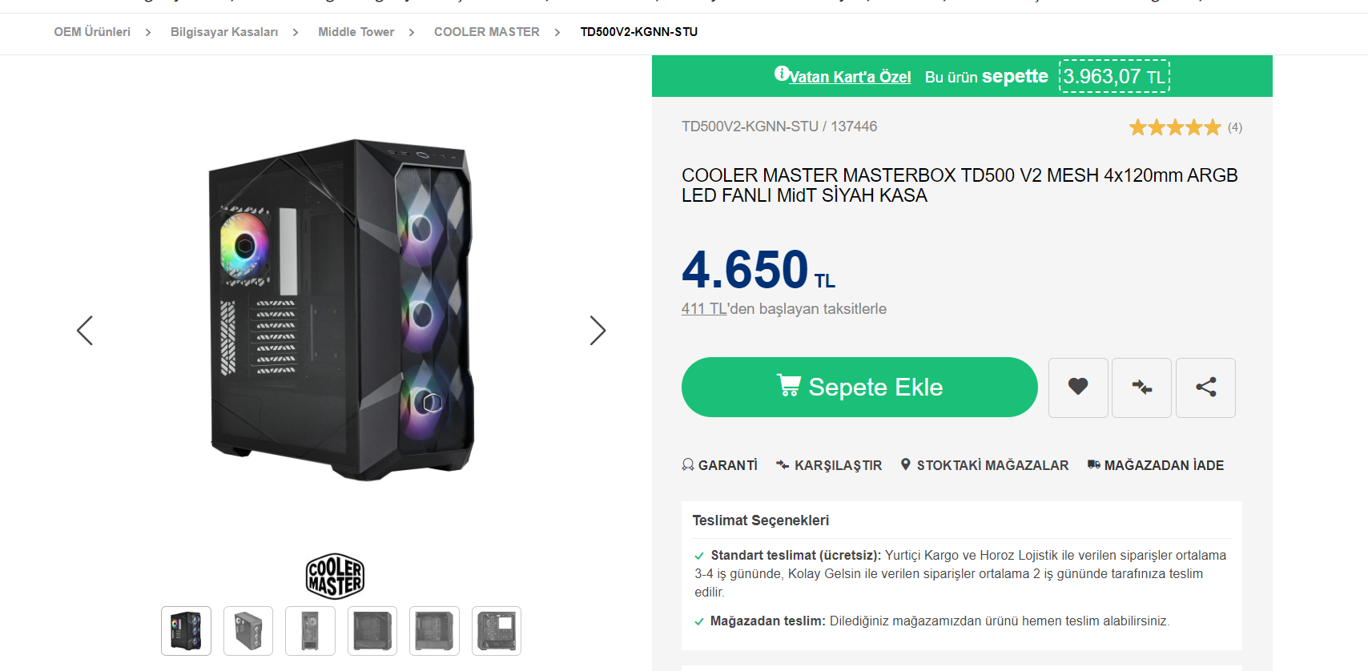Click the Cooler Master brand logo

pos(335,576)
